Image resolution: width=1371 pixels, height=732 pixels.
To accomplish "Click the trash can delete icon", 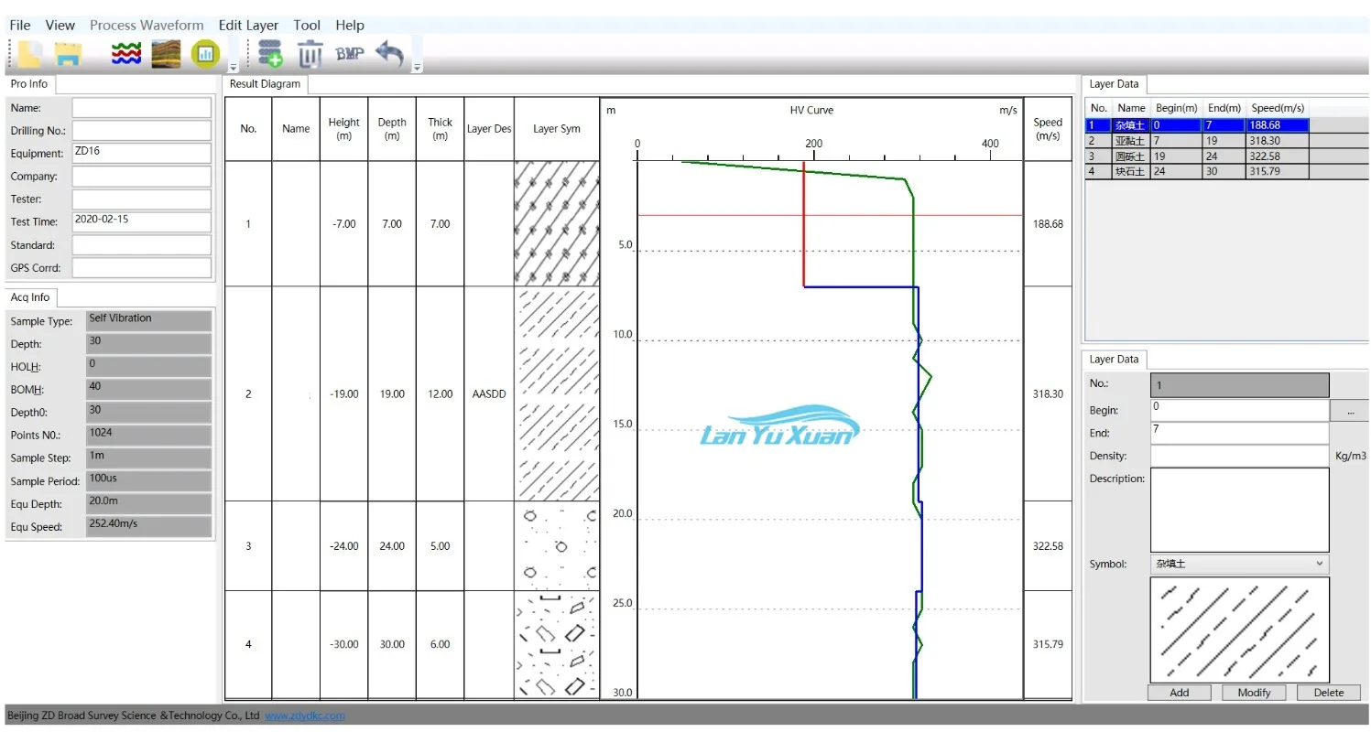I will 310,55.
